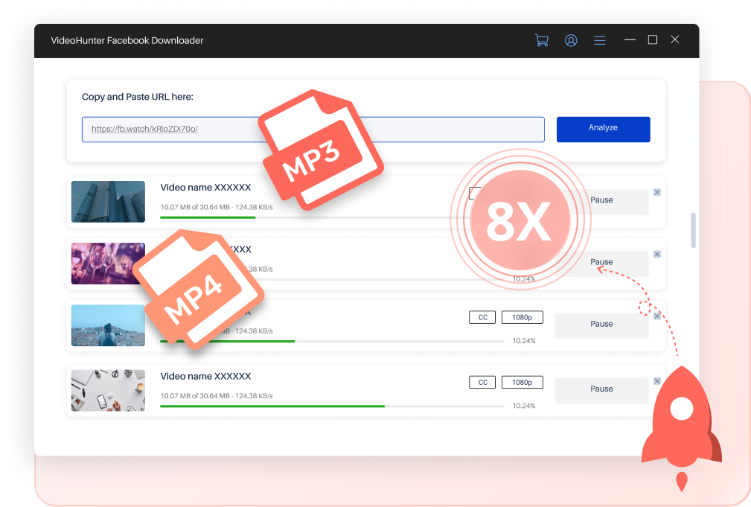Select the 1080p badge in city overlook row
The image size is (751, 507).
pos(522,317)
